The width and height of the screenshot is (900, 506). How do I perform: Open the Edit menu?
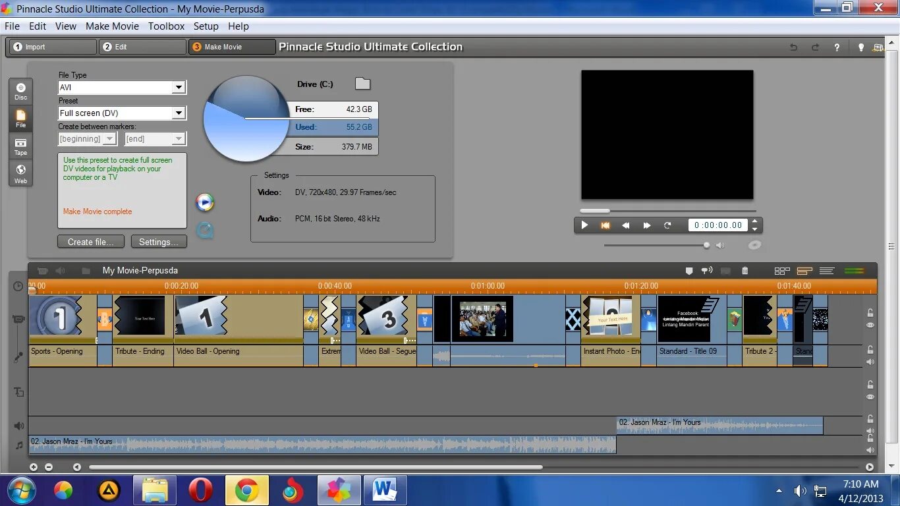[38, 26]
